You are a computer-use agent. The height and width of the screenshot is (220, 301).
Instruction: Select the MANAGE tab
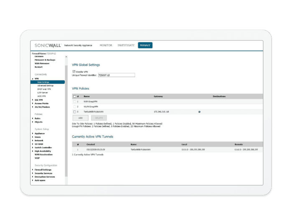point(145,45)
